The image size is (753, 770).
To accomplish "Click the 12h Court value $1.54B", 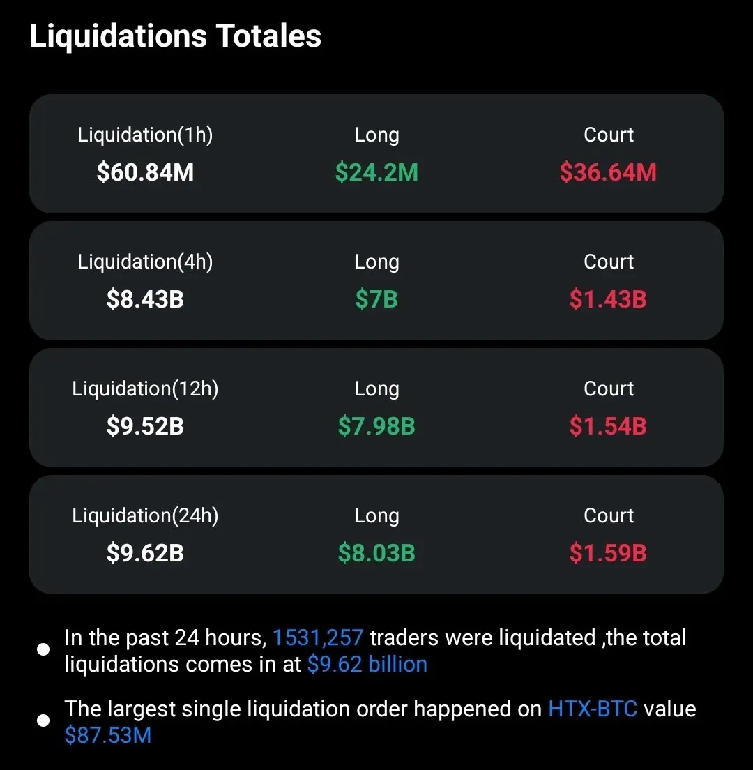I will click(608, 426).
